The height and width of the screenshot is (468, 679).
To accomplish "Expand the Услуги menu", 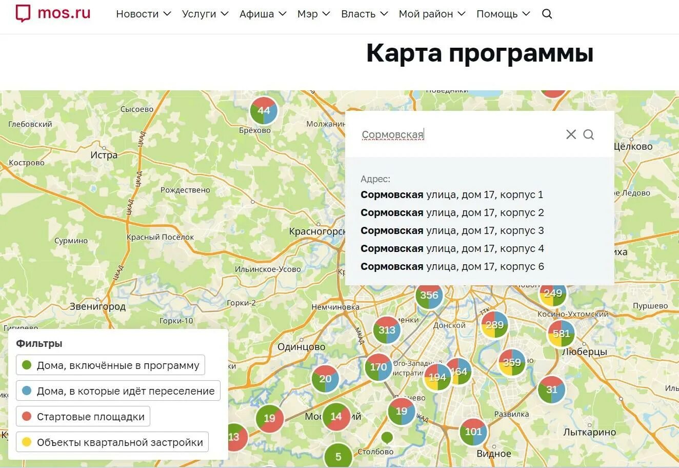I will coord(205,14).
